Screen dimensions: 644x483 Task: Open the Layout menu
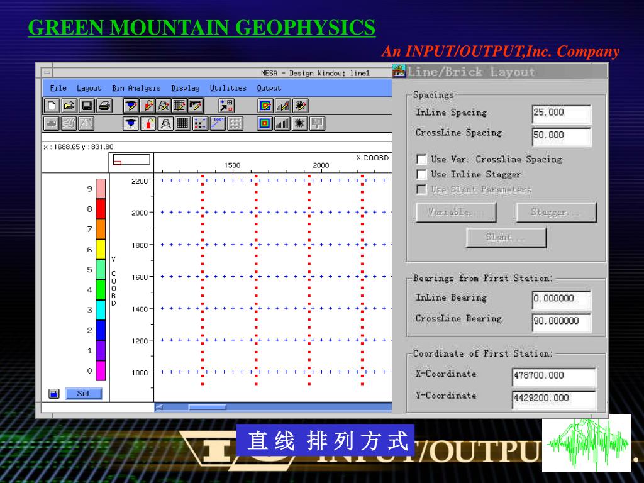[89, 88]
